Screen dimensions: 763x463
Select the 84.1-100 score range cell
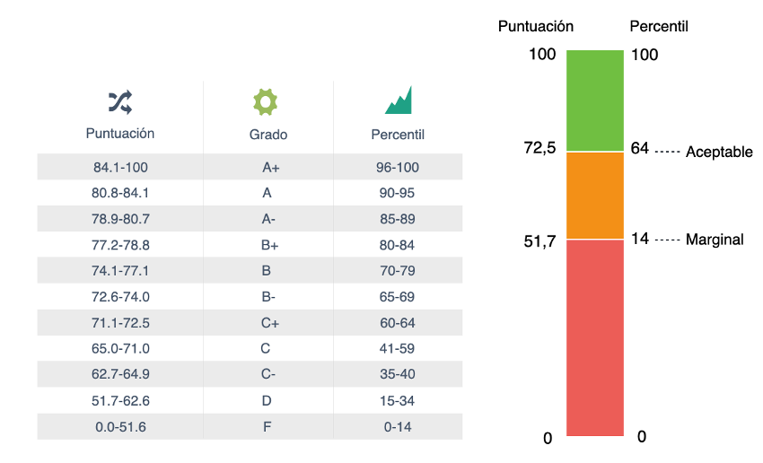[120, 167]
